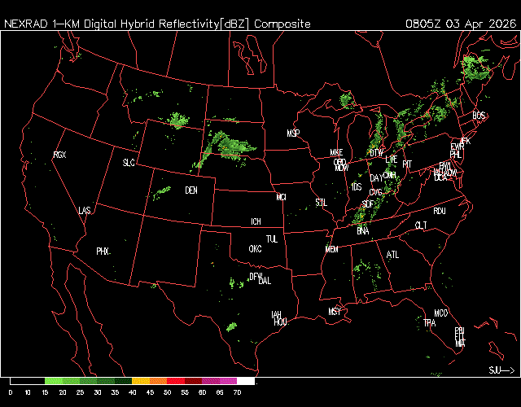Select the MSY station label in Louisiana
Screen dimensions: 521x407
click(x=335, y=312)
